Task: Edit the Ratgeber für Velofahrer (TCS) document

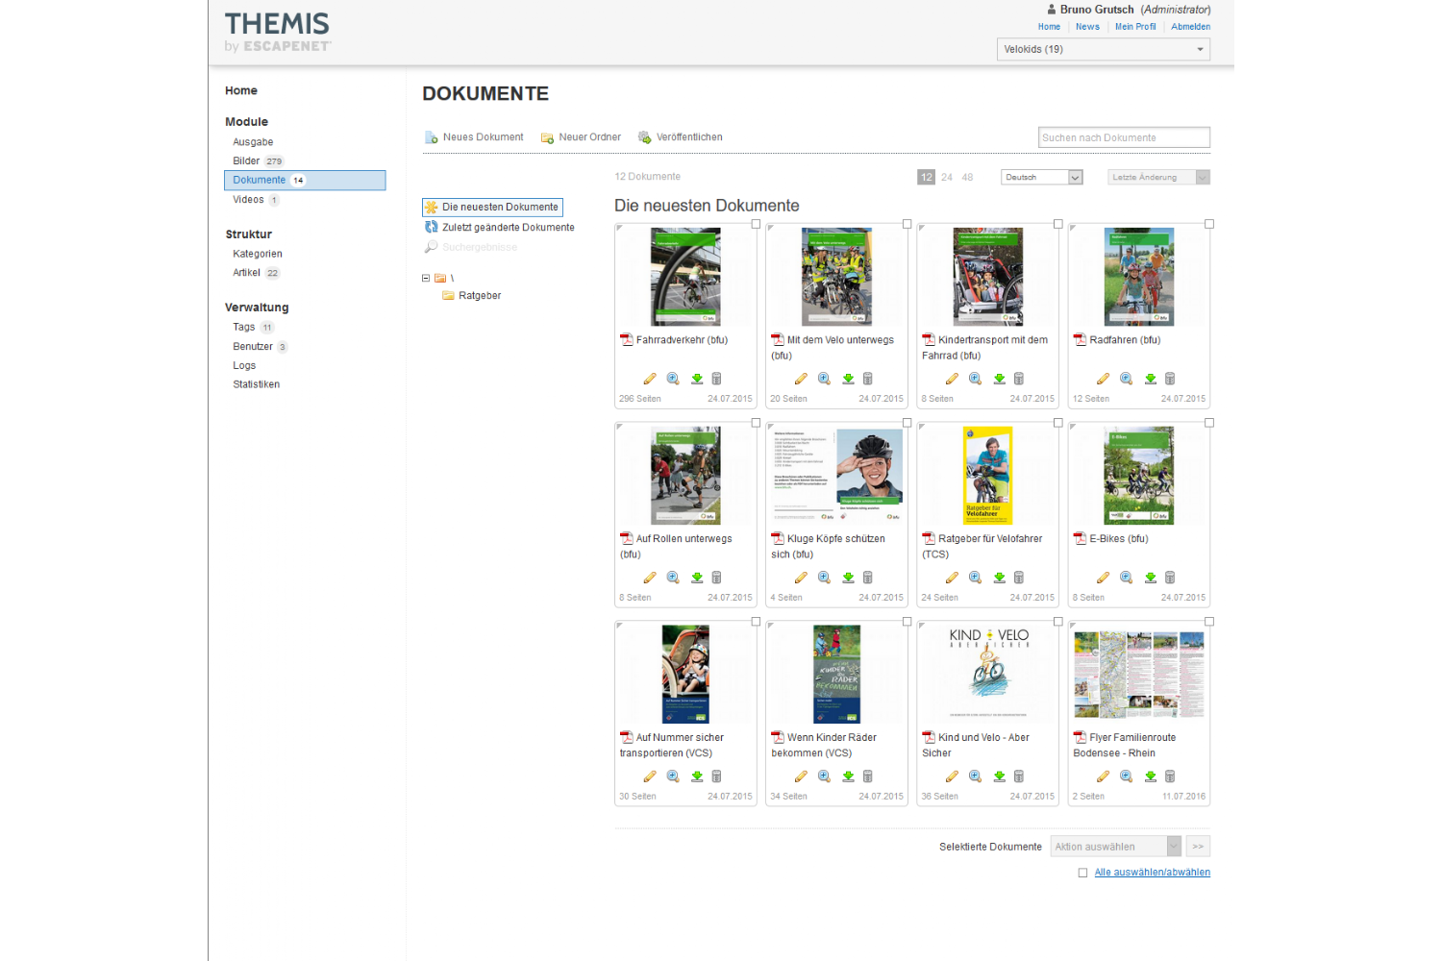Action: click(x=952, y=578)
